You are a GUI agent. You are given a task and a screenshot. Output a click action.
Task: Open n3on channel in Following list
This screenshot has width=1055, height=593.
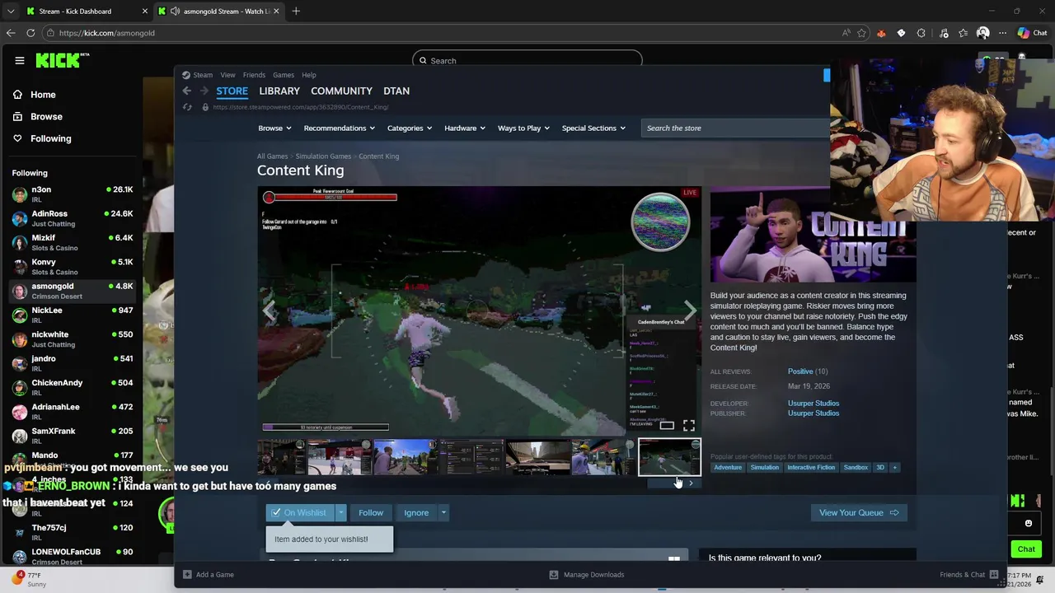(x=73, y=194)
